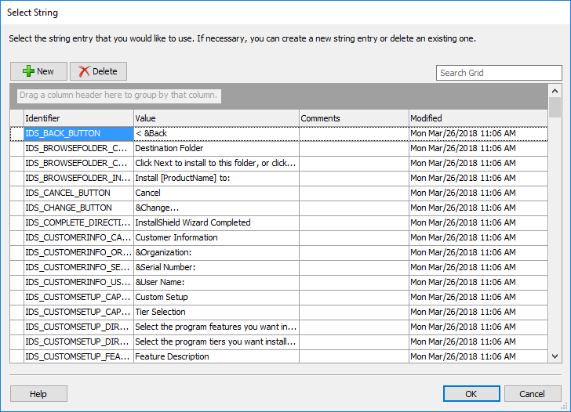Click the green plus New icon
Viewport: 571px width, 412px height.
(28, 71)
